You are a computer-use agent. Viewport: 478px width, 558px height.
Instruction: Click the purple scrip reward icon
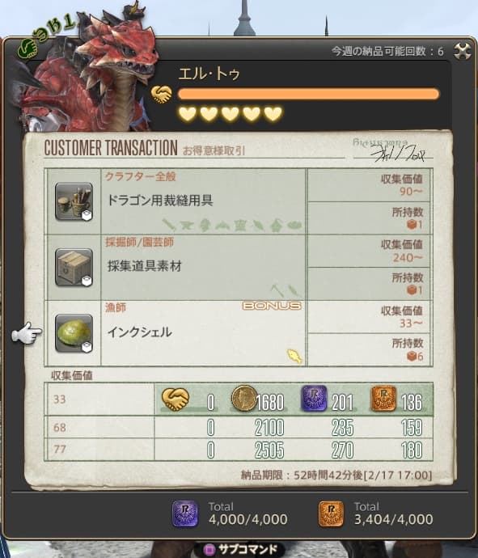(x=314, y=398)
